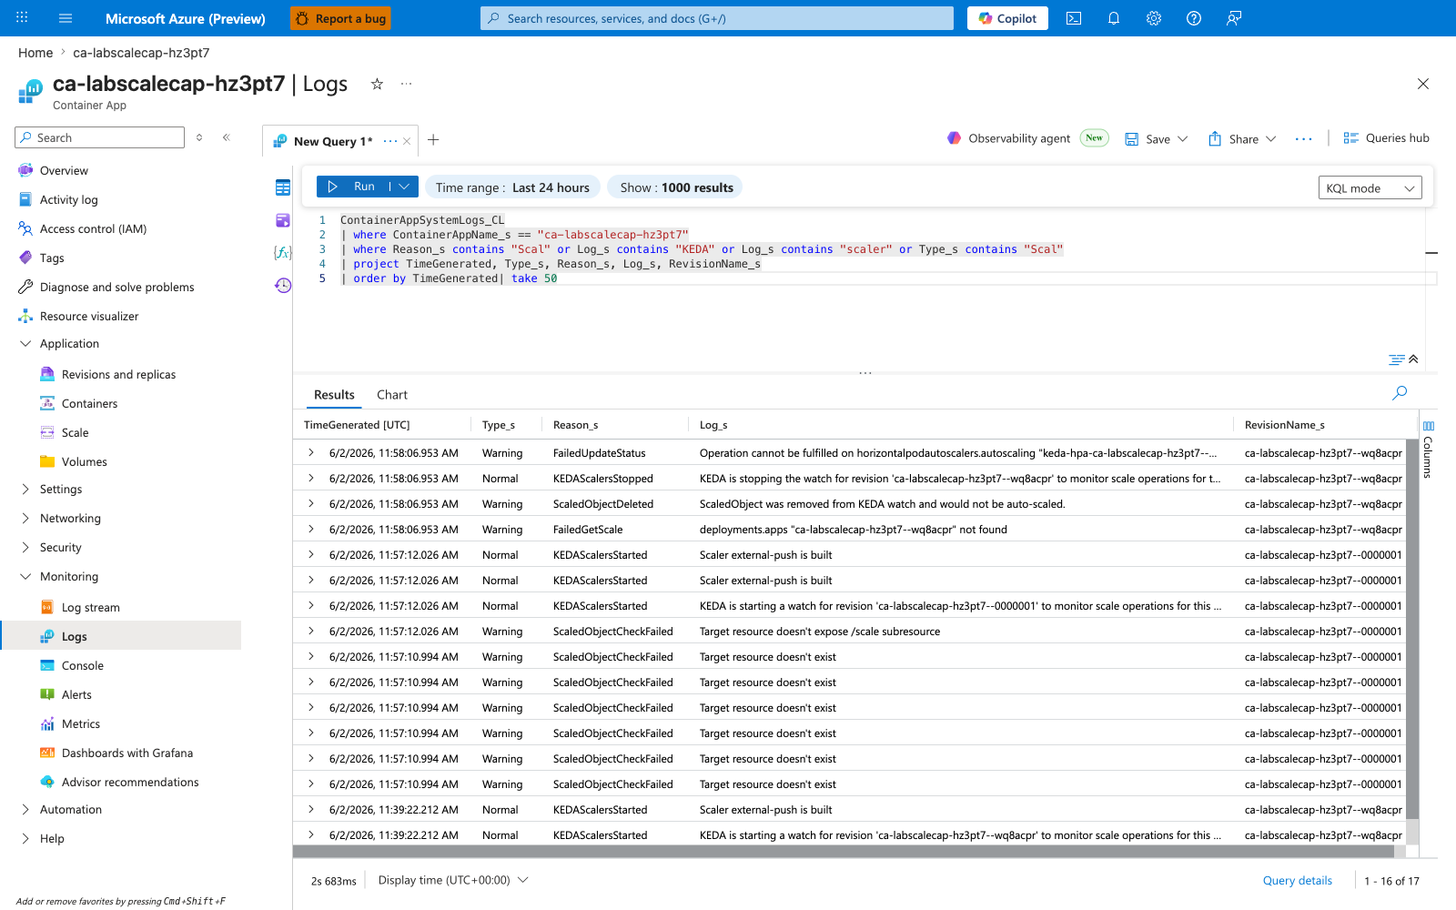Image resolution: width=1456 pixels, height=910 pixels.
Task: Launch Cloud Shell from top bar
Action: pos(1074,18)
